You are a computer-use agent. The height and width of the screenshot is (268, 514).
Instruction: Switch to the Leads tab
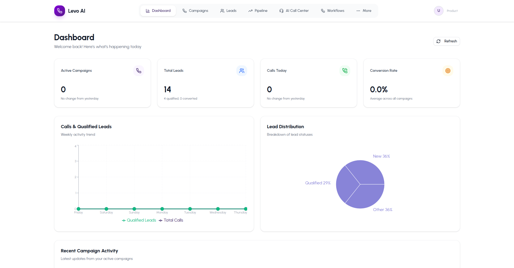coord(228,11)
